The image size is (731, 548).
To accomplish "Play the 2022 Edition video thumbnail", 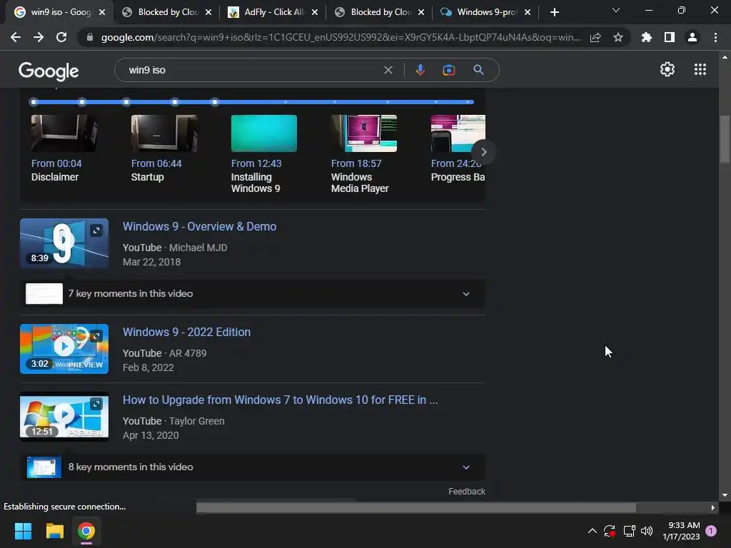I will coord(64,349).
